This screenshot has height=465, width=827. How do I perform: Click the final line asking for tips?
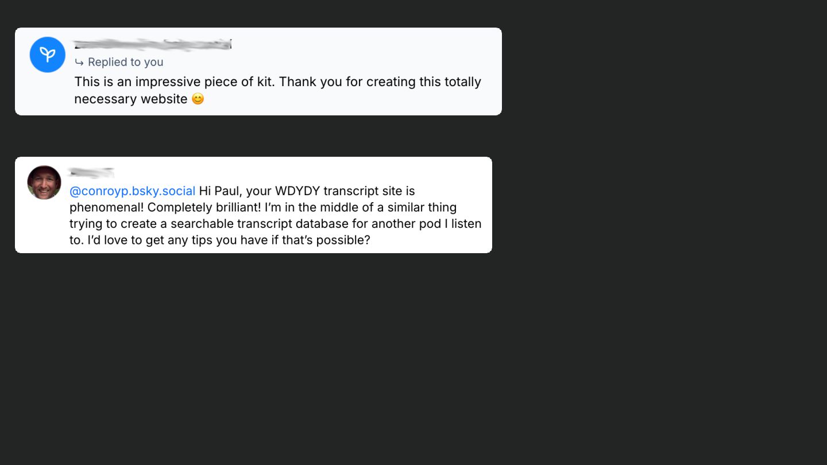219,240
